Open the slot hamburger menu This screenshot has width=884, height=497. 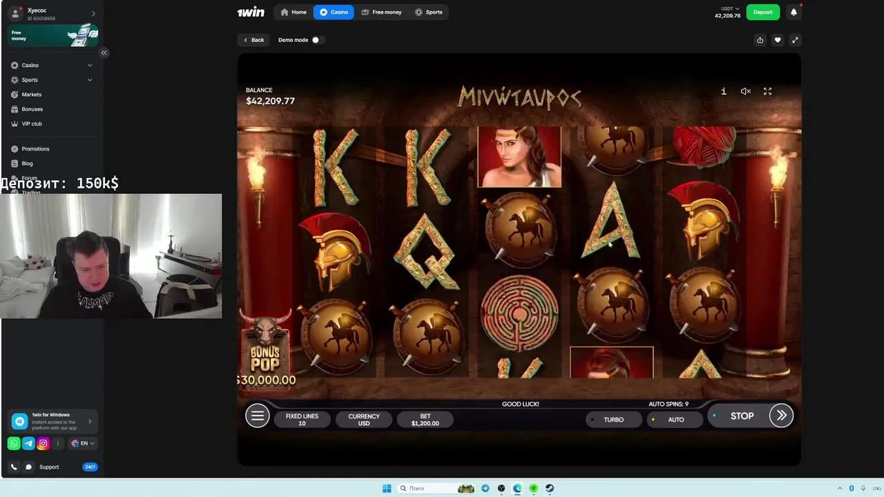pyautogui.click(x=257, y=416)
